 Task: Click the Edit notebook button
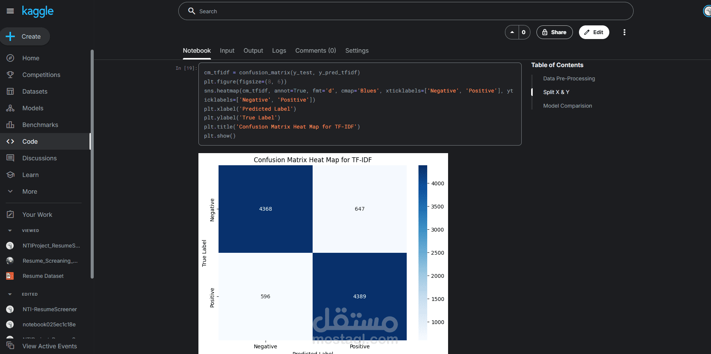tap(594, 32)
